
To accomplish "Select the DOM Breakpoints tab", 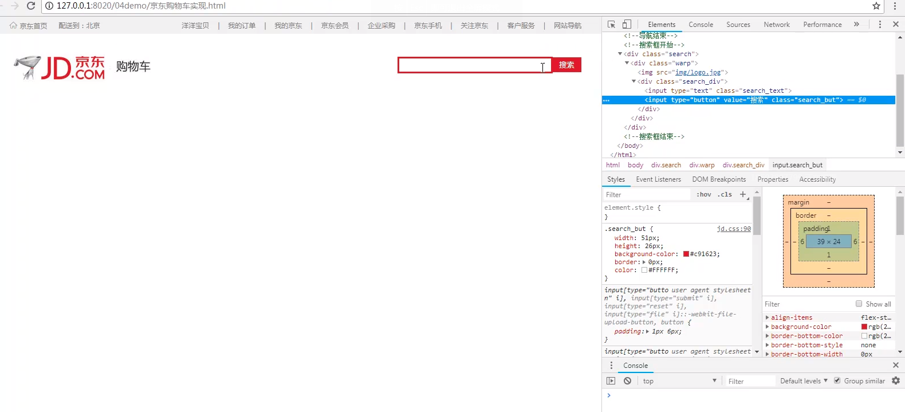I will (x=719, y=179).
